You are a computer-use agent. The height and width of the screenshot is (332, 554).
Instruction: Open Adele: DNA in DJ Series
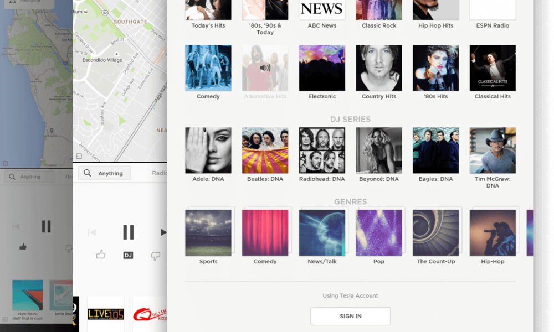tap(208, 151)
